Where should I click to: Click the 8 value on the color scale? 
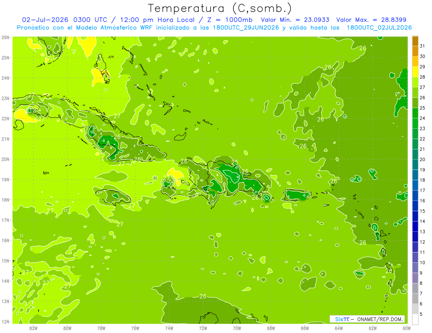(421, 283)
